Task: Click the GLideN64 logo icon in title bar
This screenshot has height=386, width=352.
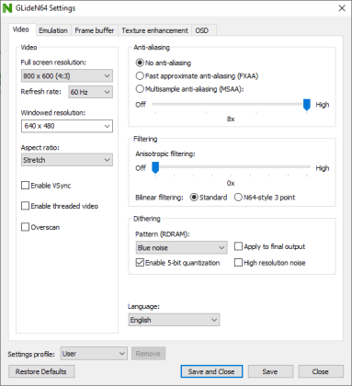Action: 7,8
